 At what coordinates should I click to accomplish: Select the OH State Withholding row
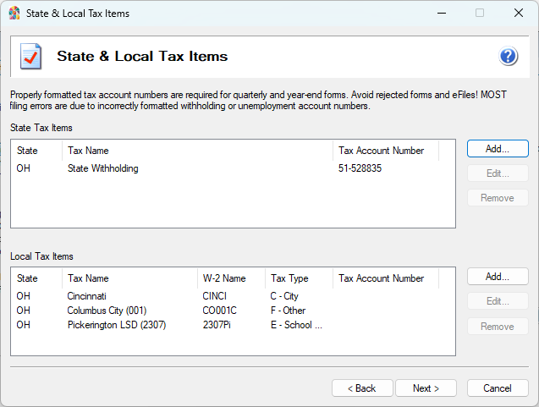coord(102,168)
